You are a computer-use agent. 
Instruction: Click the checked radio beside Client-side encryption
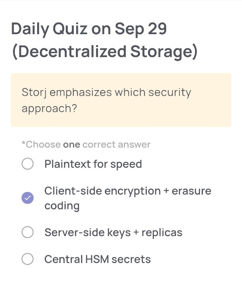(27, 197)
